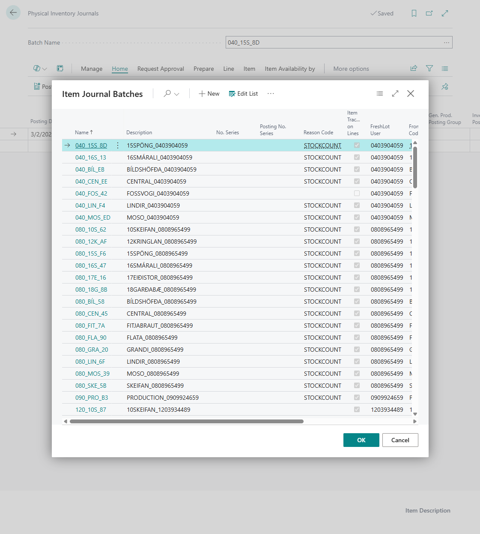The image size is (480, 534).
Task: Click the share icon in background toolbar
Action: 414,68
